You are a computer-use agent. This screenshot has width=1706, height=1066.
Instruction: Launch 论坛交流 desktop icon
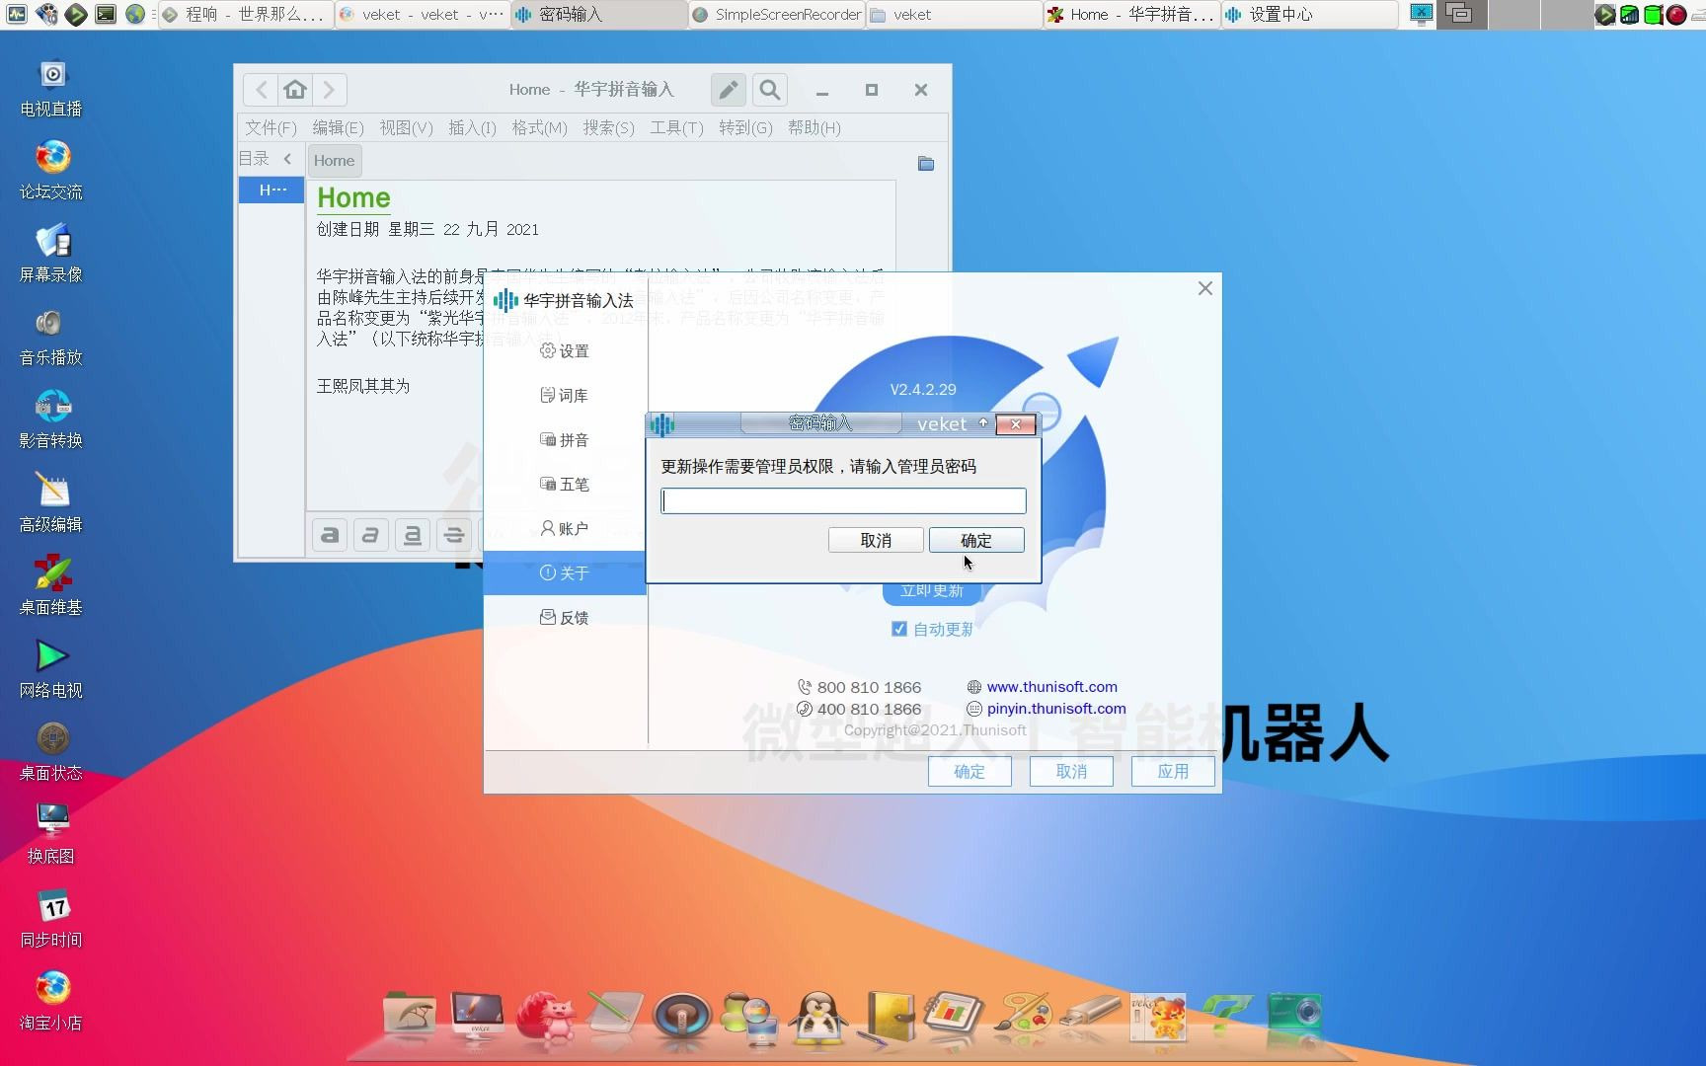pyautogui.click(x=51, y=172)
